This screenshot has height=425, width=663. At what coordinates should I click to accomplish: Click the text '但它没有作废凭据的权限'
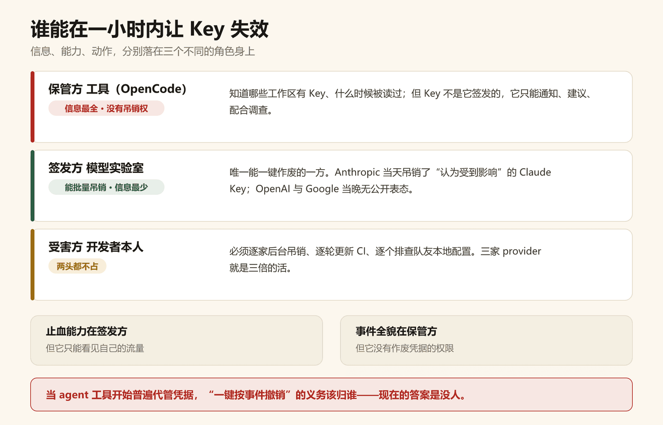coord(405,348)
